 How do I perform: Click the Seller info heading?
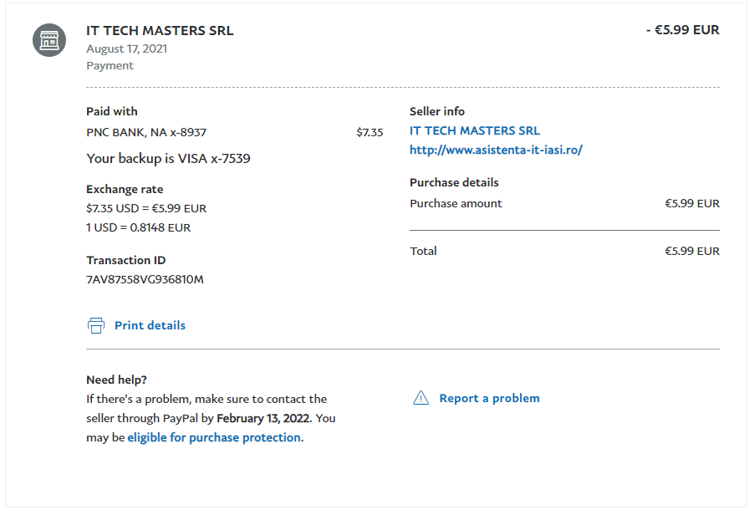(436, 111)
